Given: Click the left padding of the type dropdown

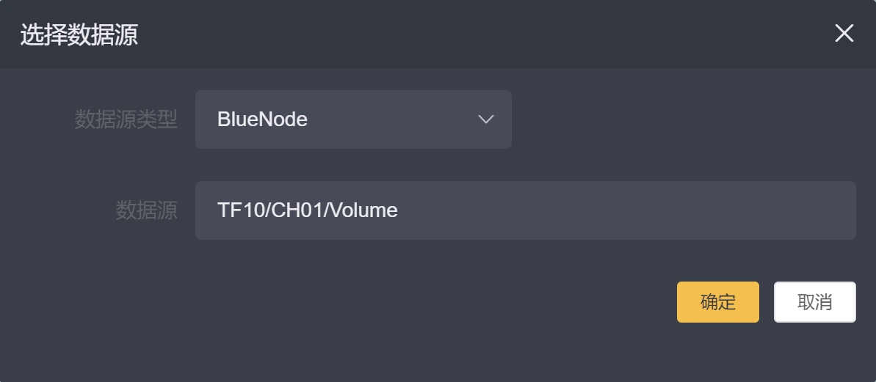Looking at the screenshot, I should pyautogui.click(x=206, y=120).
